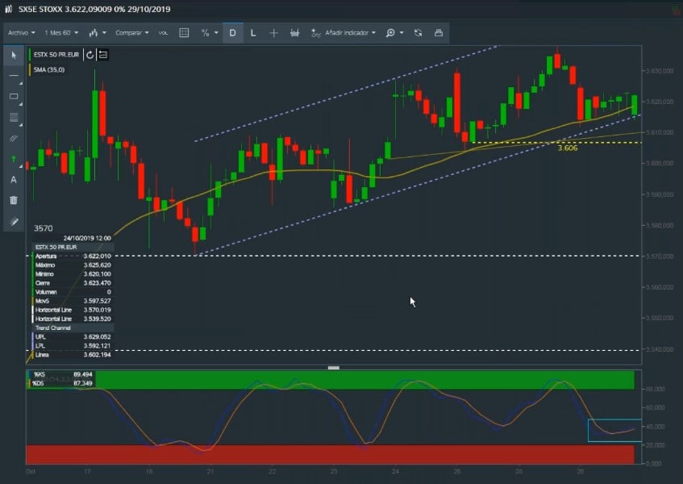This screenshot has width=683, height=484.
Task: Pick the green arrow marker tool
Action: click(x=14, y=159)
